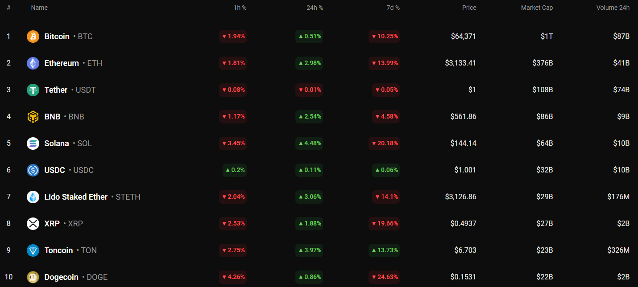Click the BNB coin icon
638x287 pixels.
[33, 117]
